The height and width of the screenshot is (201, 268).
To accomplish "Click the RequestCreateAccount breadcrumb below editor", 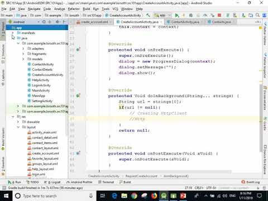I will pyautogui.click(x=141, y=176).
